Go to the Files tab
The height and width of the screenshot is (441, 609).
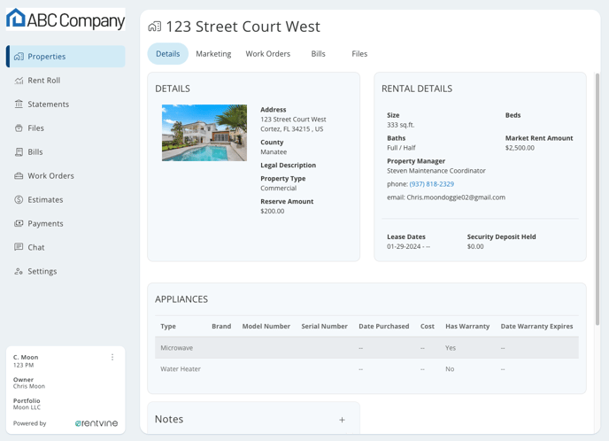pyautogui.click(x=359, y=54)
